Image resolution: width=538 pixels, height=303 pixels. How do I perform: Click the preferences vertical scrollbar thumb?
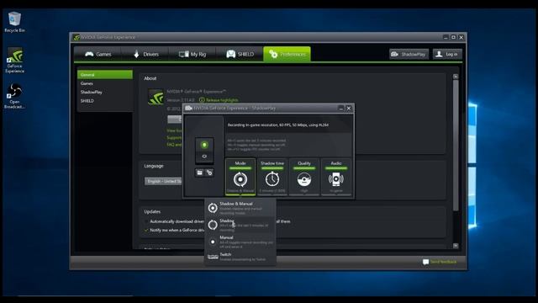pos(456,146)
